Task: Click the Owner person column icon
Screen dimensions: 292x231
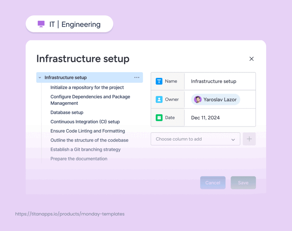Action: tap(159, 99)
